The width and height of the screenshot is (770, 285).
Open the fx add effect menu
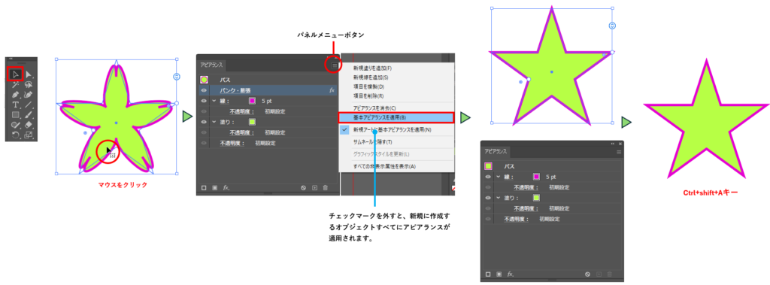pyautogui.click(x=226, y=188)
